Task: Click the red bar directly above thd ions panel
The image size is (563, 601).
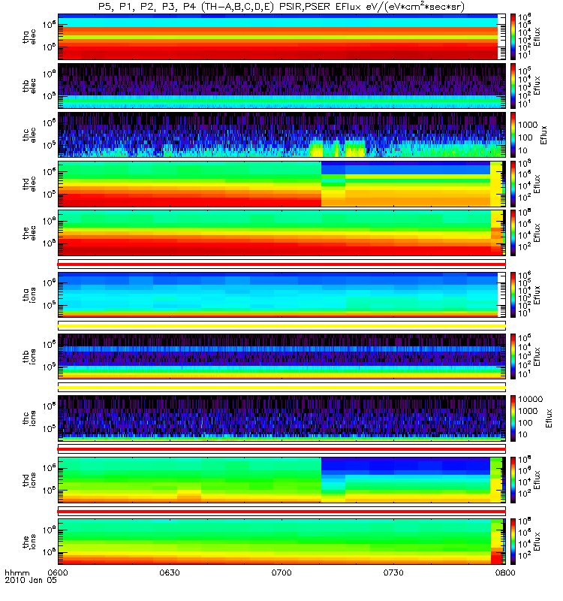Action: [x=281, y=449]
